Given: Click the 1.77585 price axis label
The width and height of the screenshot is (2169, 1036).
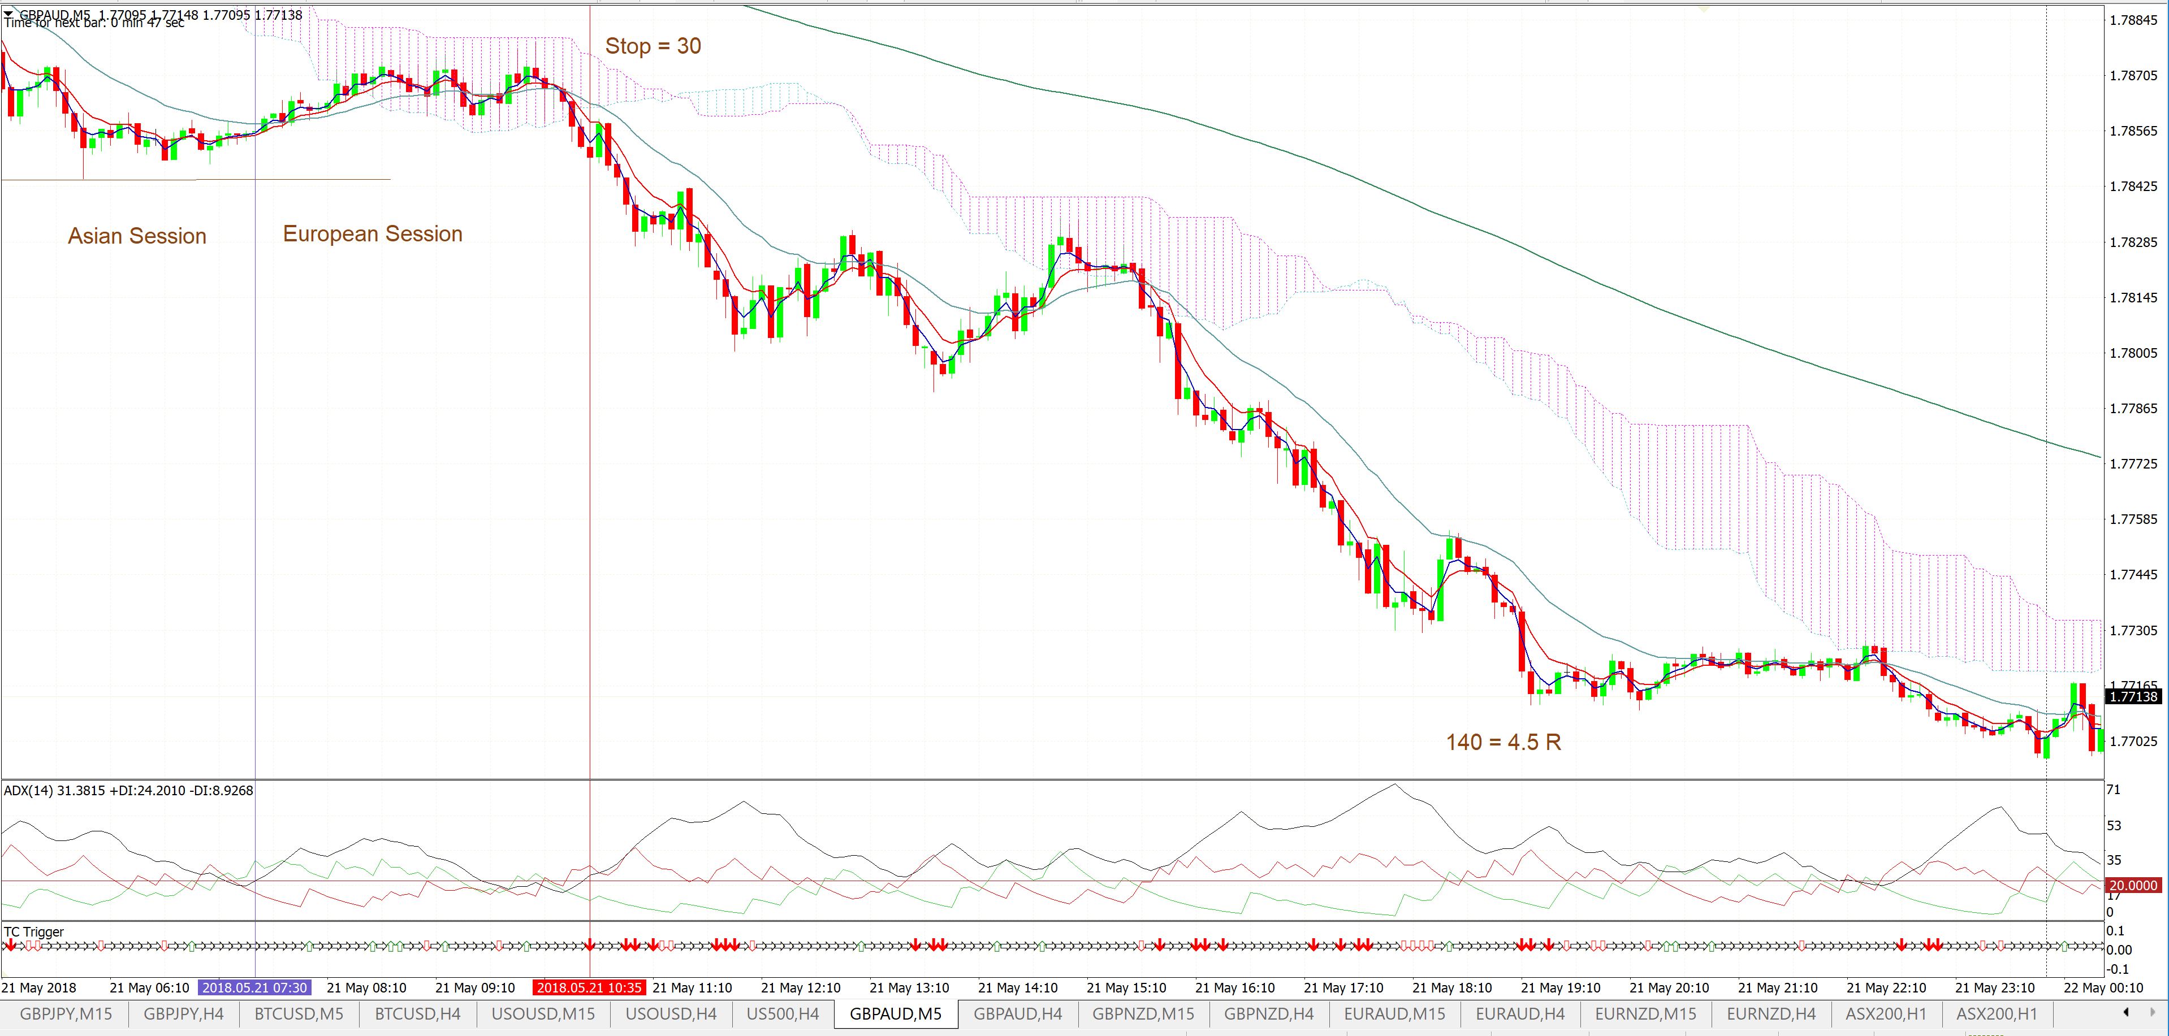Looking at the screenshot, I should coord(2133,519).
